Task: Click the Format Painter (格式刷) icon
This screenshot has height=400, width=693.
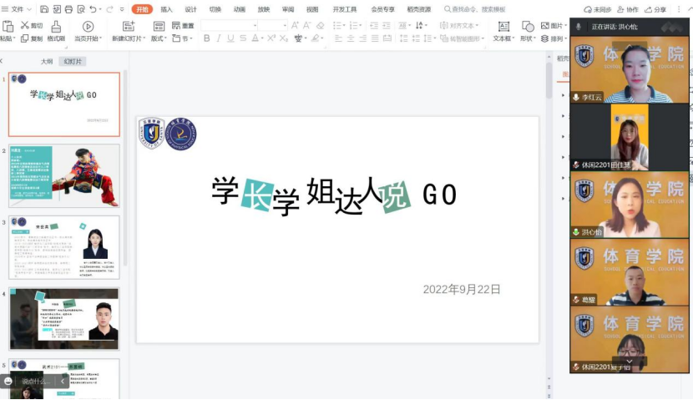Action: [55, 26]
